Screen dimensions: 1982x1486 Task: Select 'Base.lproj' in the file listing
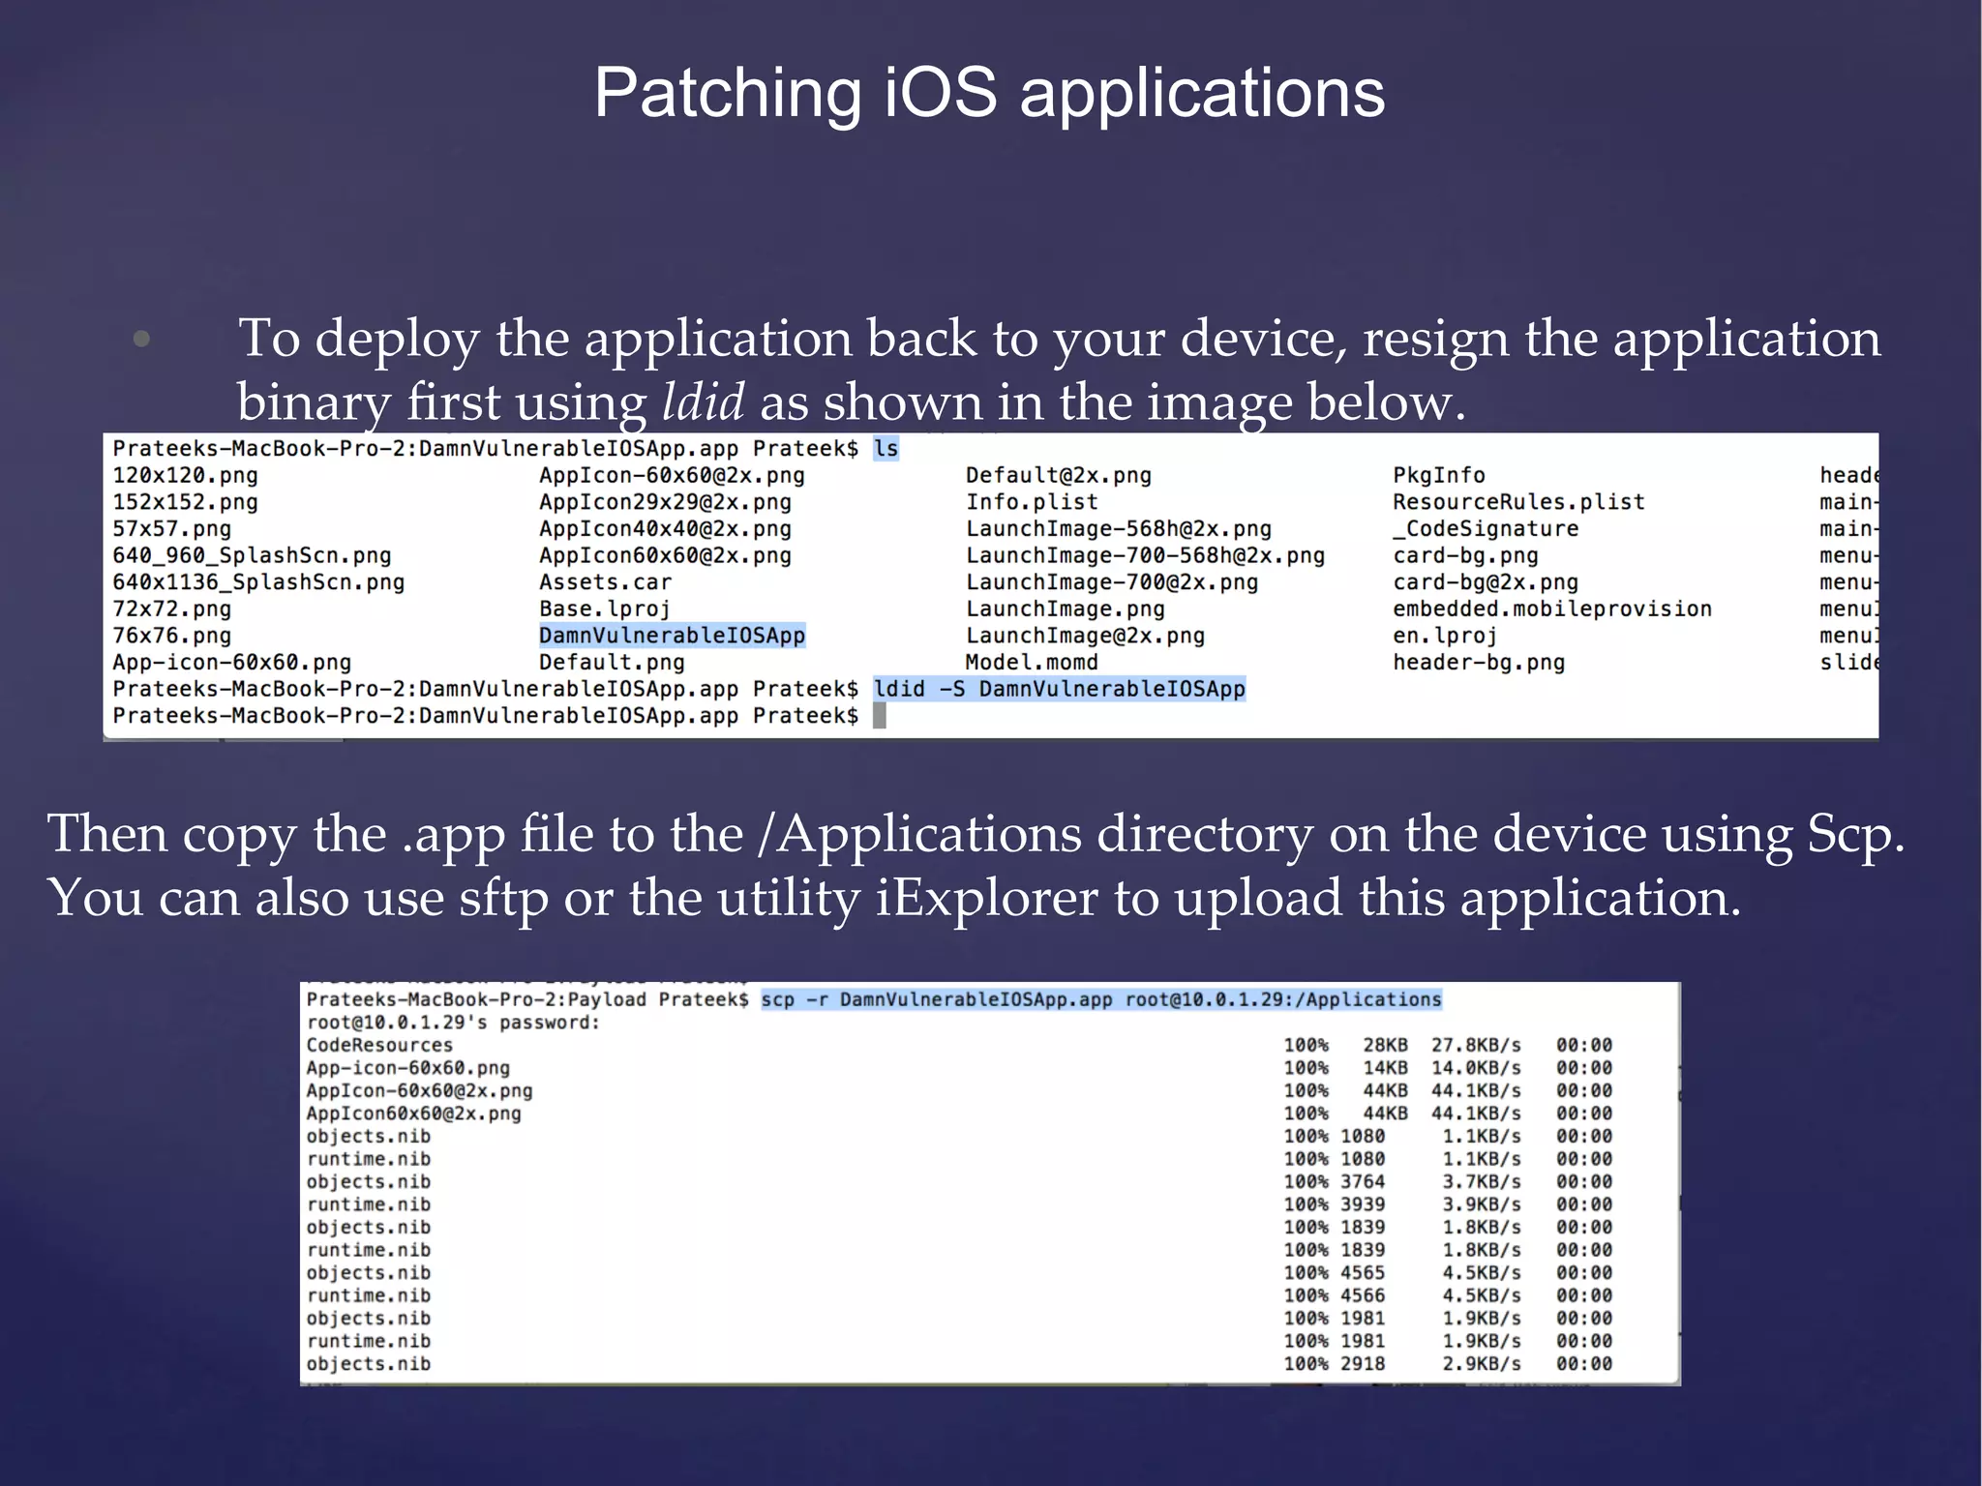tap(605, 609)
